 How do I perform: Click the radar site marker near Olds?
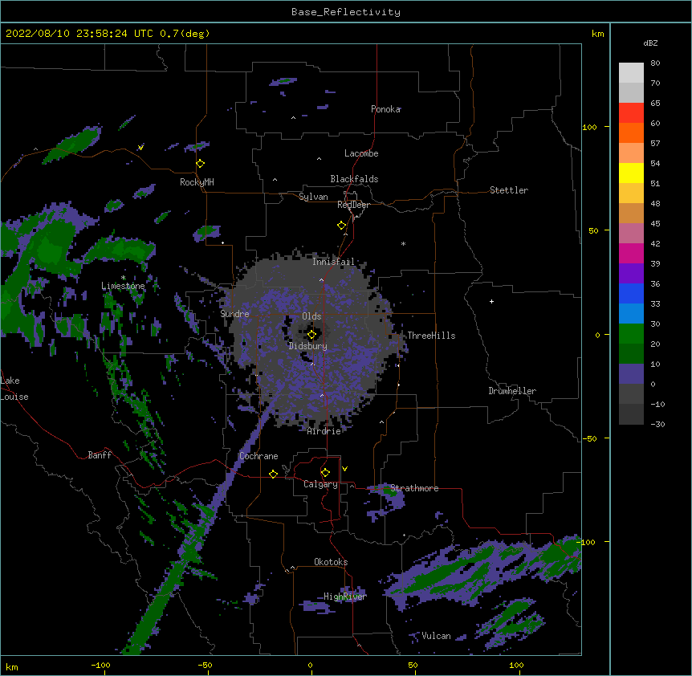(x=311, y=335)
